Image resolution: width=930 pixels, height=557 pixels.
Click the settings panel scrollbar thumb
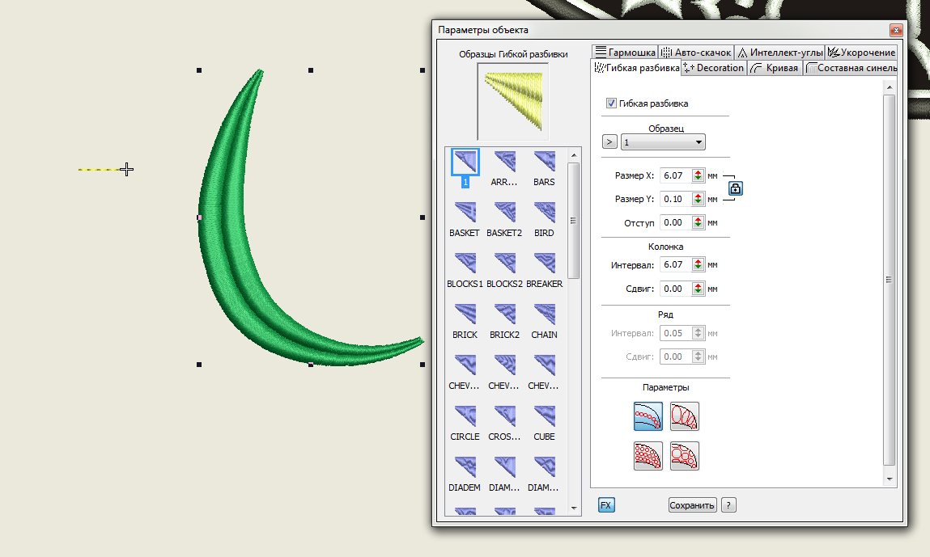(x=889, y=280)
